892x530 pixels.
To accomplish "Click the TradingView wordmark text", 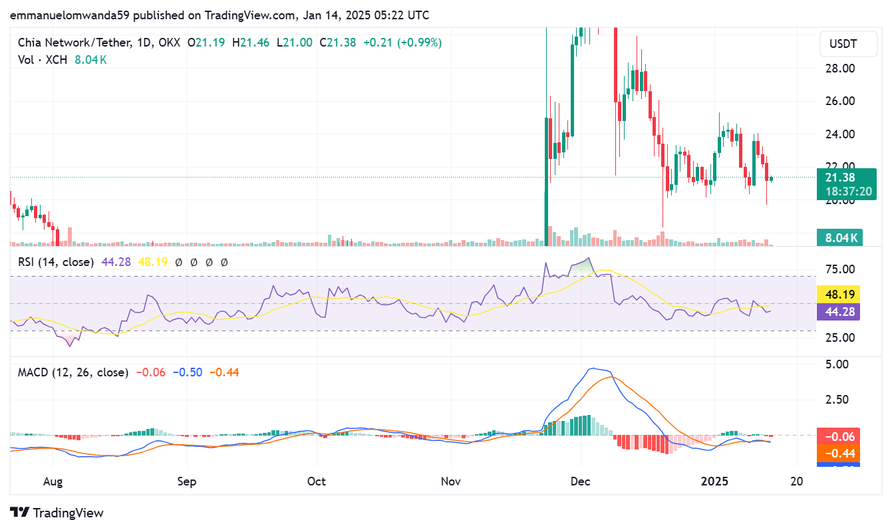I will (x=68, y=513).
